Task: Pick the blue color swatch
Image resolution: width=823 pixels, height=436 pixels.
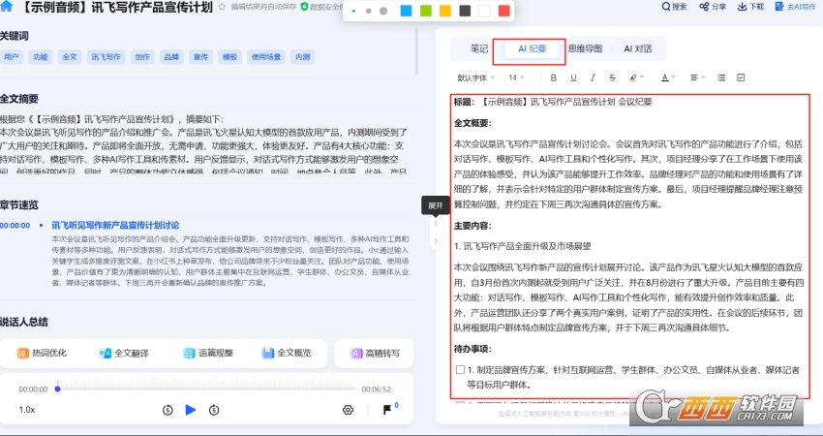Action: click(x=407, y=11)
